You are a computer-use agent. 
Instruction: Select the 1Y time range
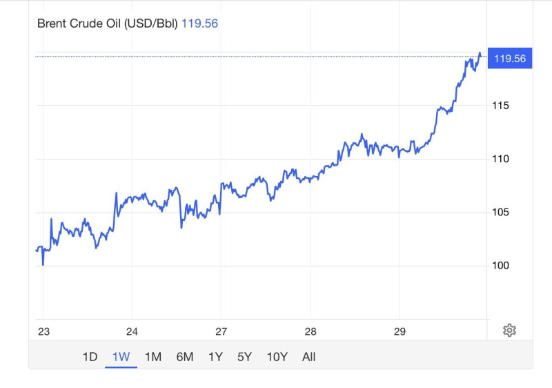click(215, 357)
